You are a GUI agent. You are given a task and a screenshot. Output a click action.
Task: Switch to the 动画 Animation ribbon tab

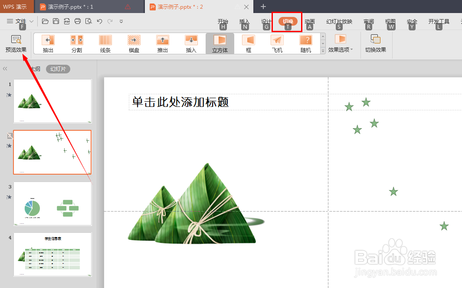(x=310, y=21)
